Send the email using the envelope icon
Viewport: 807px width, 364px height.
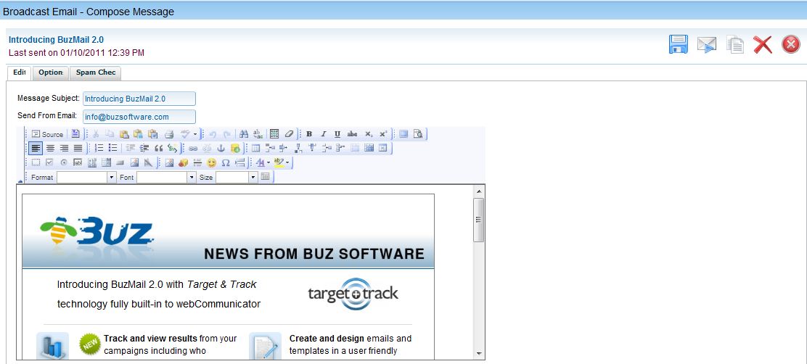click(707, 45)
